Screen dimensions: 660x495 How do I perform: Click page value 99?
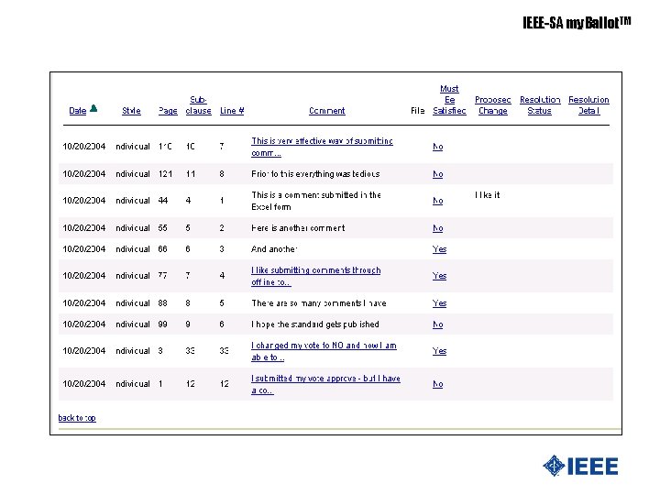(163, 324)
